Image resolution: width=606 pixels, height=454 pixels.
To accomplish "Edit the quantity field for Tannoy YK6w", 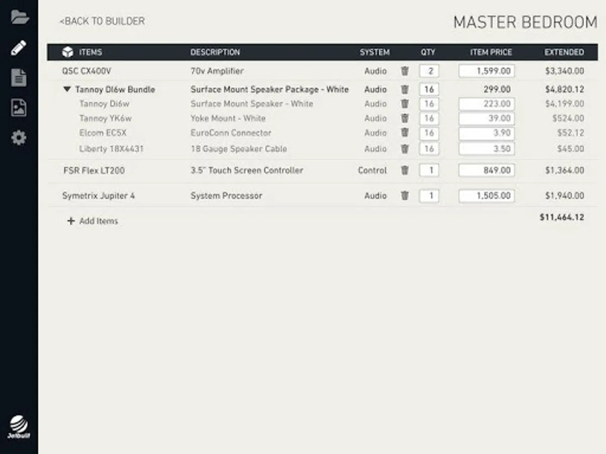I will tap(429, 119).
